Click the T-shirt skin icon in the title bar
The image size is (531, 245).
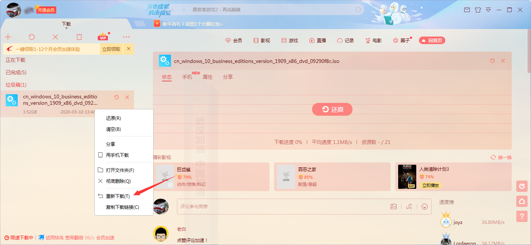(x=478, y=10)
